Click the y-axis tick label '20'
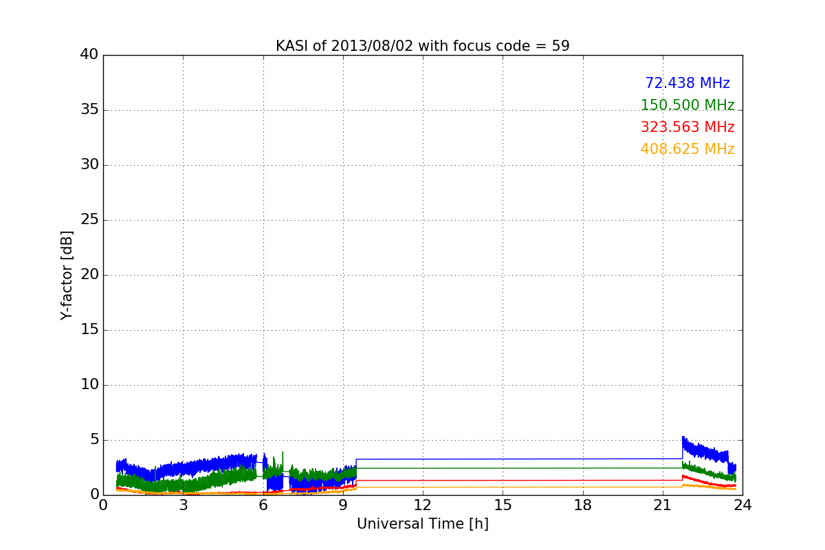 [x=89, y=275]
